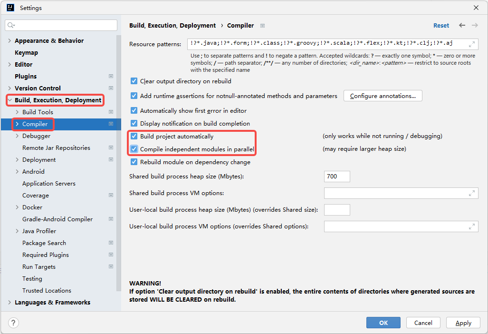
Task: Click the settings tree vertical scrollbar
Action: (119, 164)
